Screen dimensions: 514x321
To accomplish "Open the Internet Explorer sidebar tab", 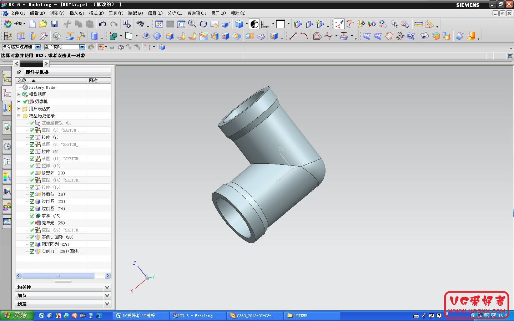I will (x=7, y=127).
